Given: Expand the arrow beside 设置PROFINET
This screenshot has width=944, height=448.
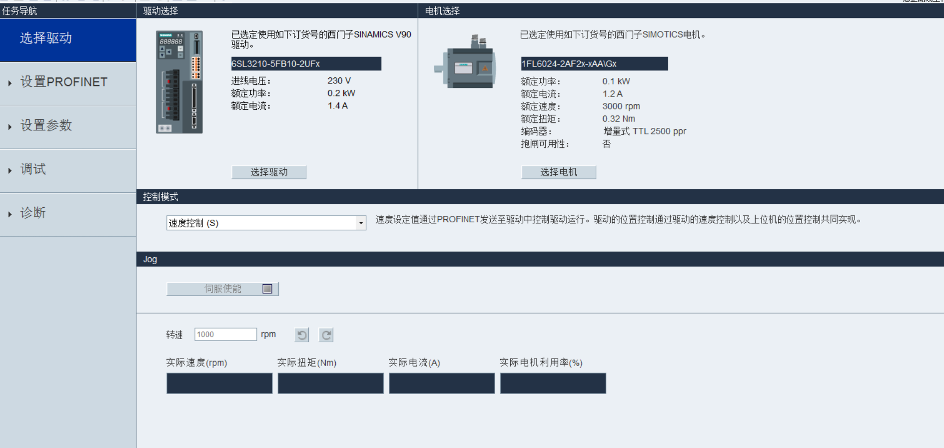Looking at the screenshot, I should (10, 83).
